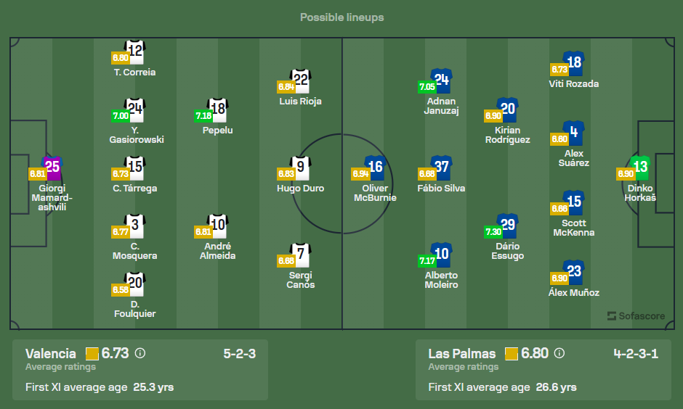
Task: Click André Almeida's number 10 shirt
Action: (218, 226)
